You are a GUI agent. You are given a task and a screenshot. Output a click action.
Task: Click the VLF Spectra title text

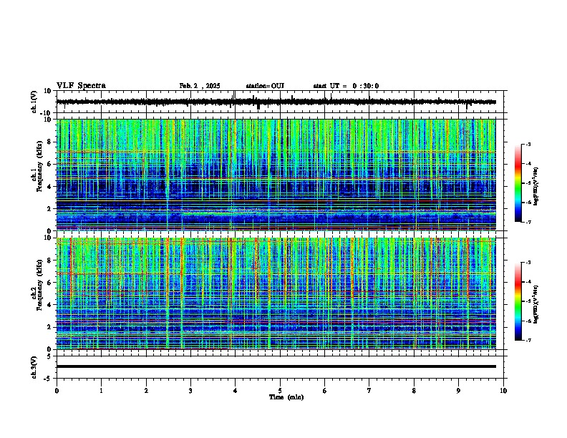point(81,85)
